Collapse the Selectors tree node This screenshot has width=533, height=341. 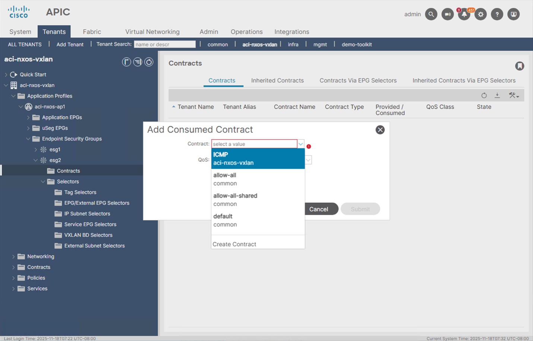point(43,181)
